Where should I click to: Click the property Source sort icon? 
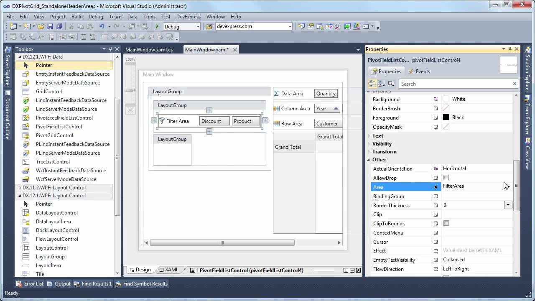tap(391, 84)
